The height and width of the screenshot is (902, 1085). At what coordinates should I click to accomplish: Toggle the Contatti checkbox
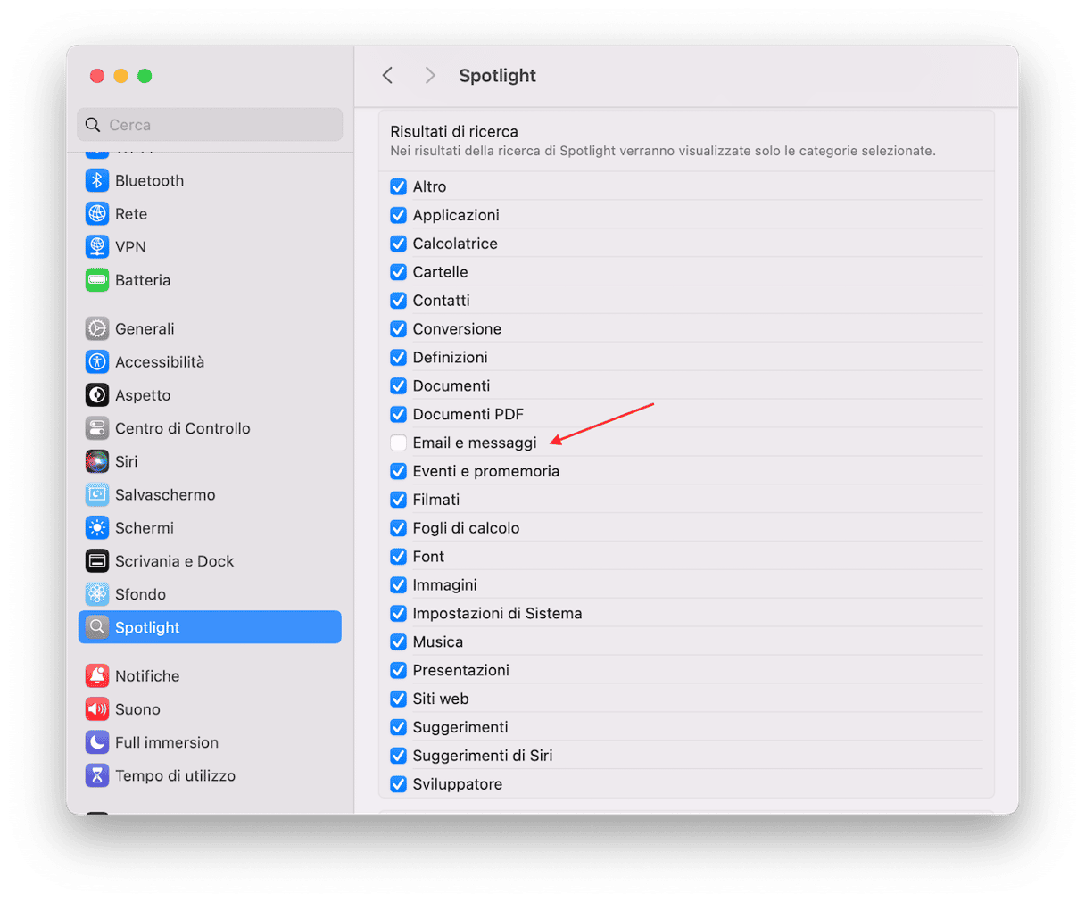[x=399, y=301]
